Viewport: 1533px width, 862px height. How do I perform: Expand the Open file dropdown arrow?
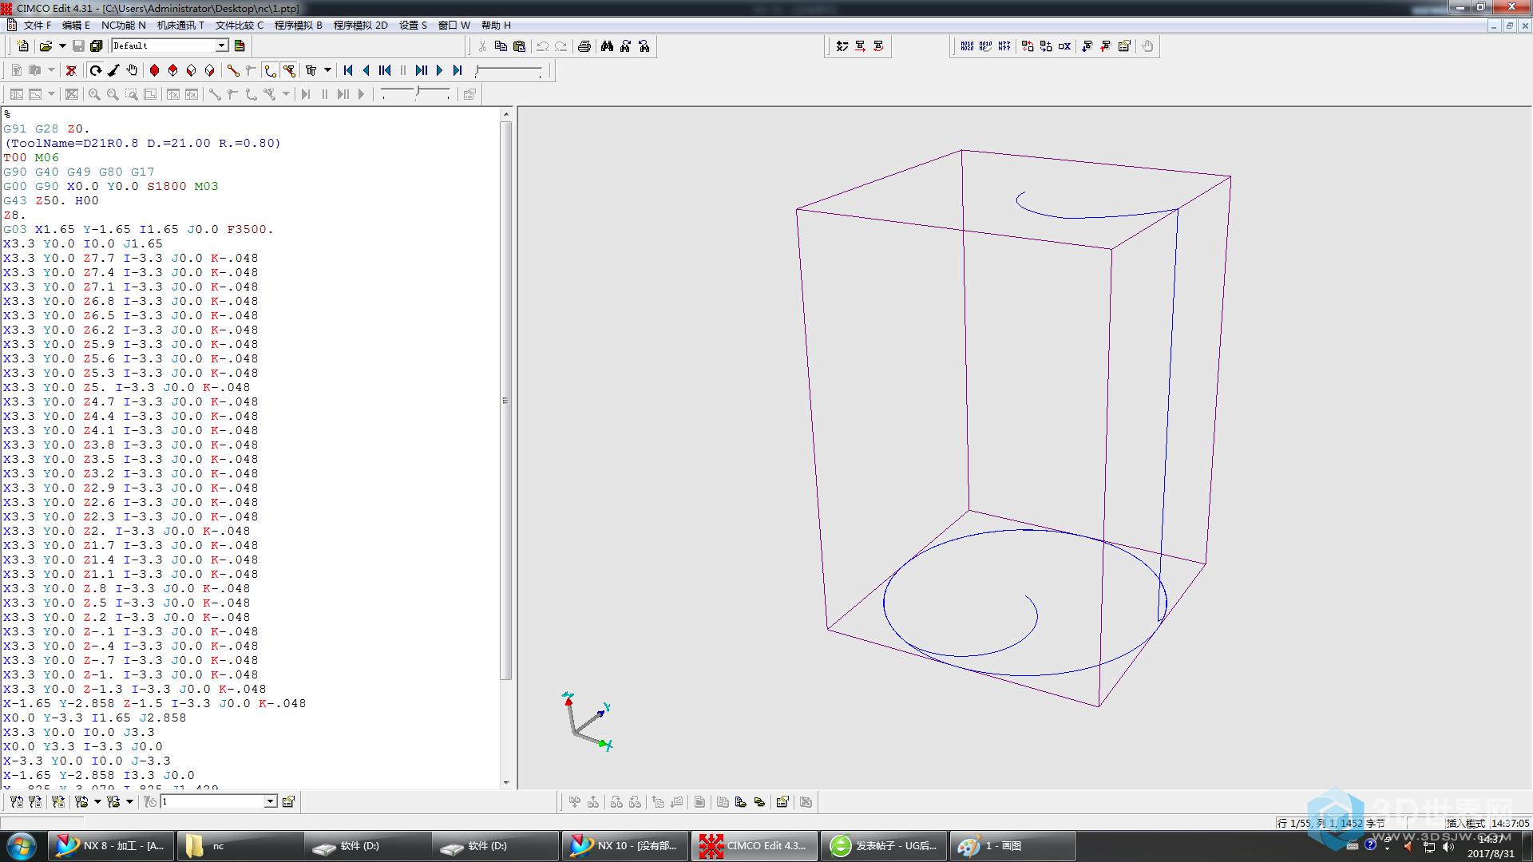point(62,46)
